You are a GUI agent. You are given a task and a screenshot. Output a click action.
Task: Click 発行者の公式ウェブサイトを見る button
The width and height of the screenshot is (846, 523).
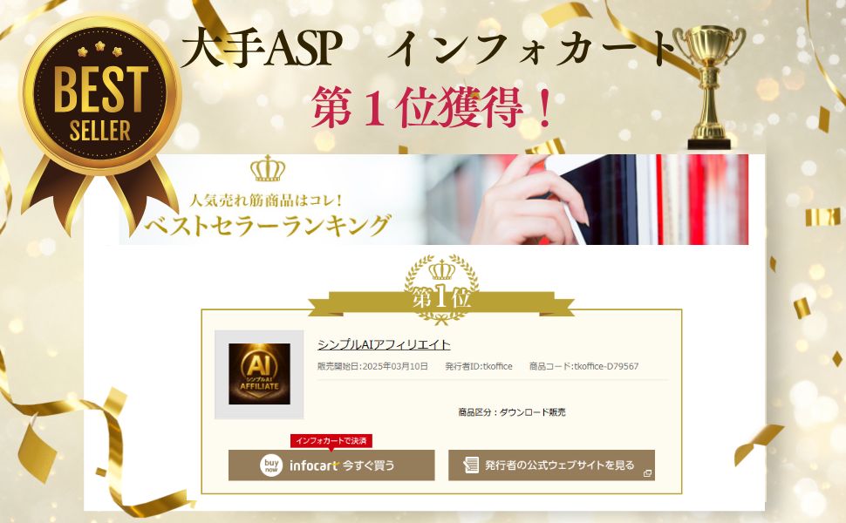click(x=551, y=465)
